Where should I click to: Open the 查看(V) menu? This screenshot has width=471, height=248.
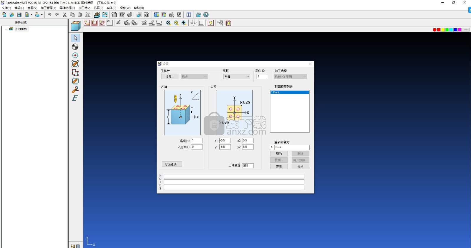click(x=32, y=8)
